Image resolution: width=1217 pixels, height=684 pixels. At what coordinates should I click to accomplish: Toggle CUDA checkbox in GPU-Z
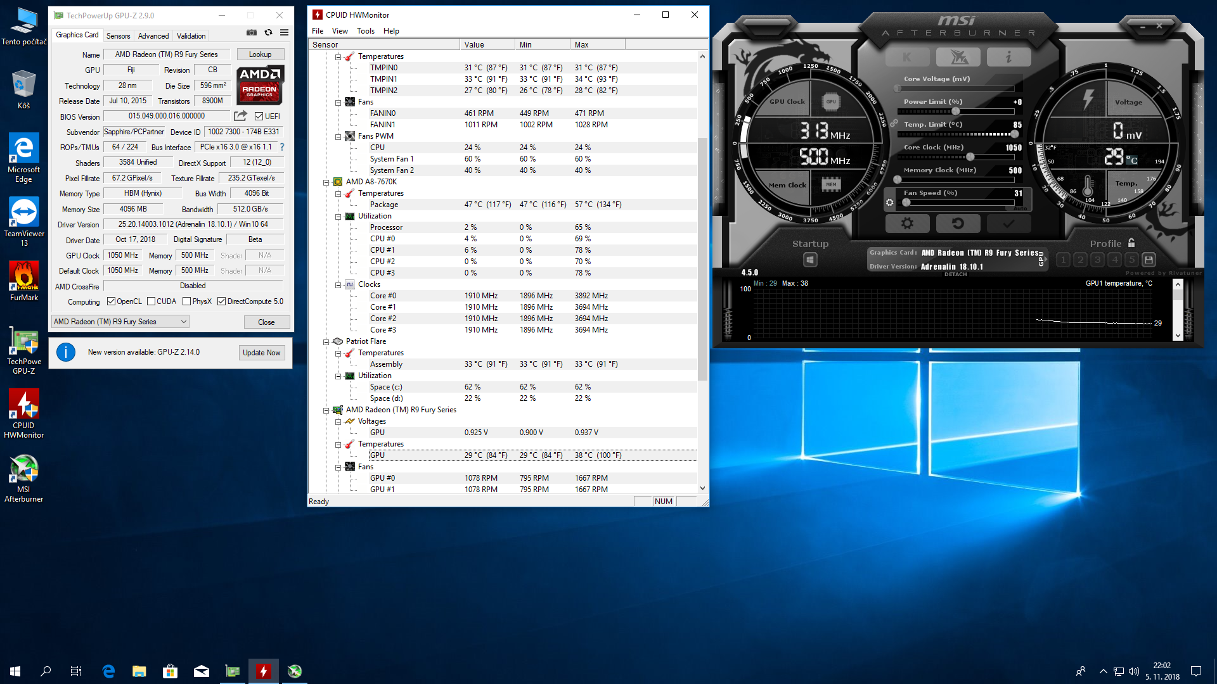pos(151,301)
